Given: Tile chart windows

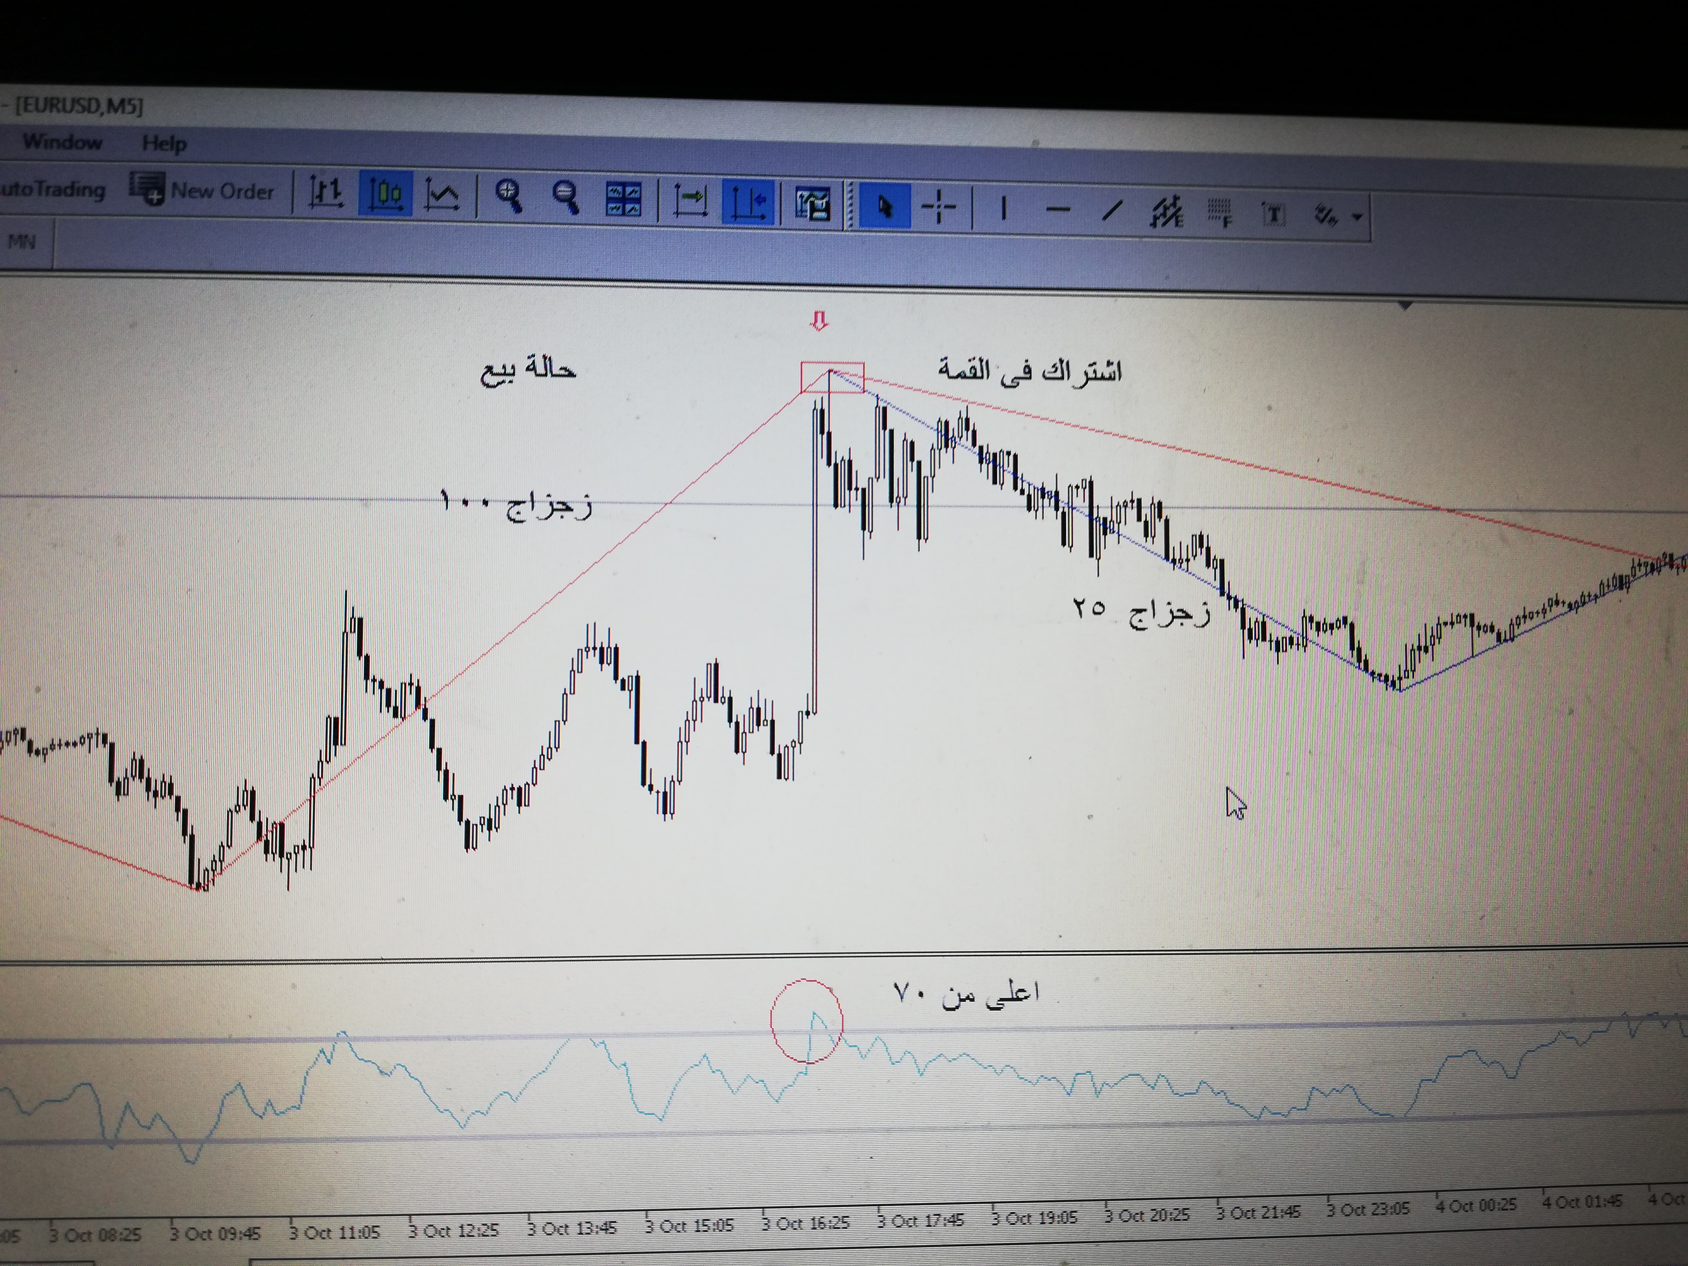Looking at the screenshot, I should click(623, 200).
